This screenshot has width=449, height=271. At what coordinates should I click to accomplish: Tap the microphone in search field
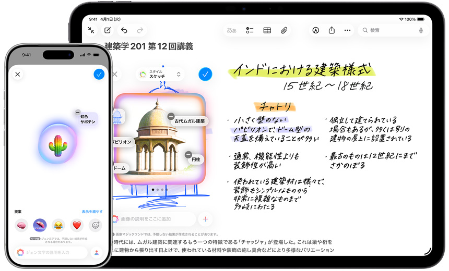[421, 30]
